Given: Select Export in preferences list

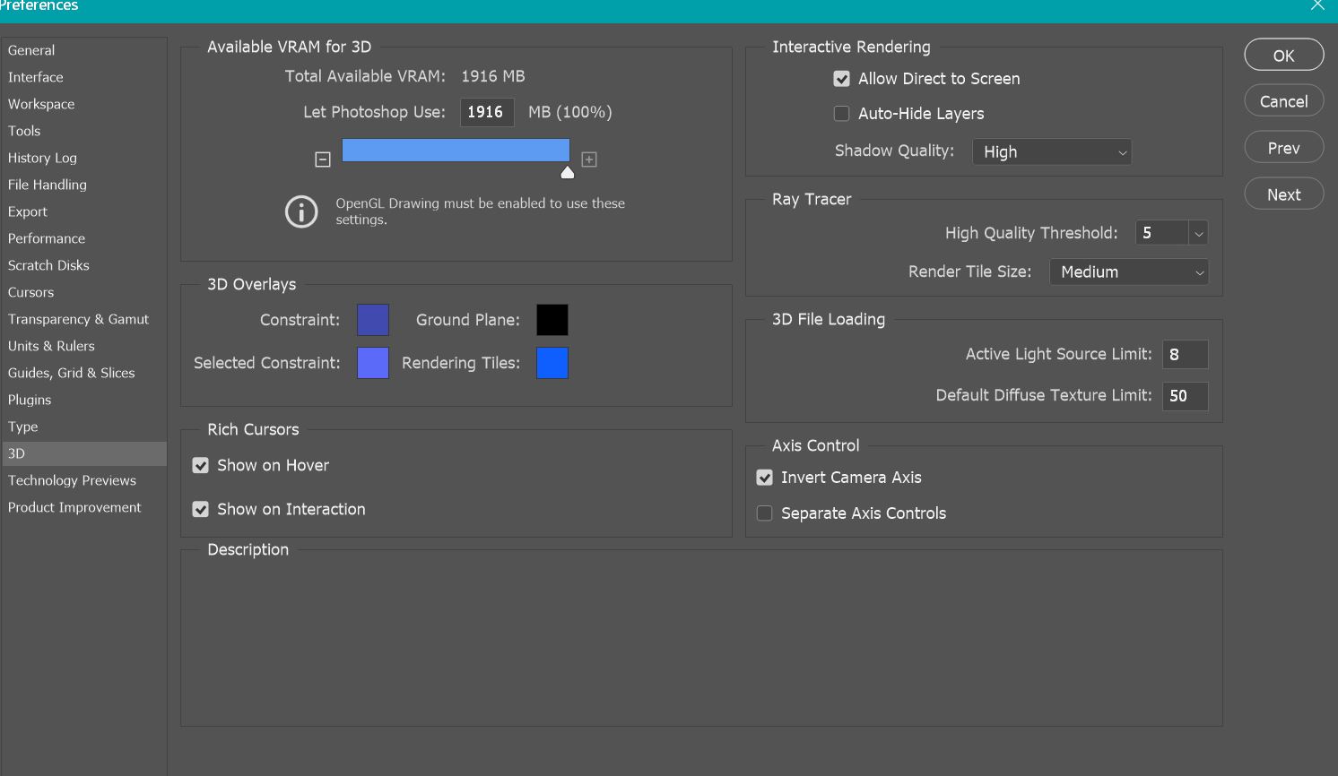Looking at the screenshot, I should 83,211.
